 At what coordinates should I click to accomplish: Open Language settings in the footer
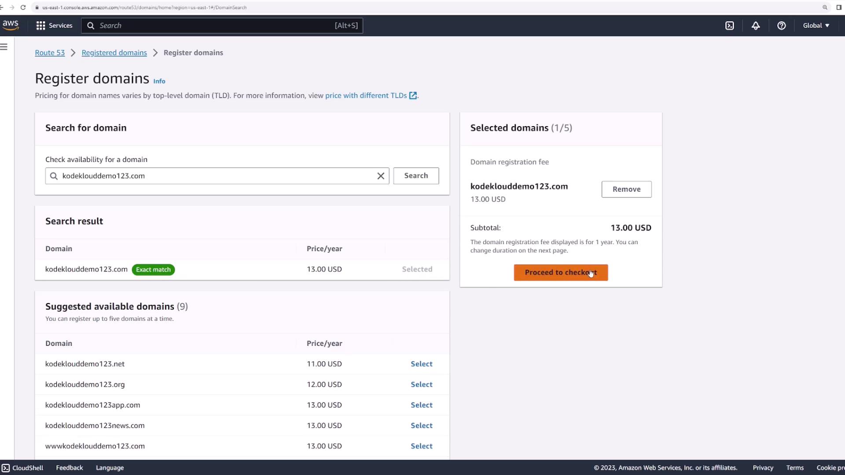point(110,468)
